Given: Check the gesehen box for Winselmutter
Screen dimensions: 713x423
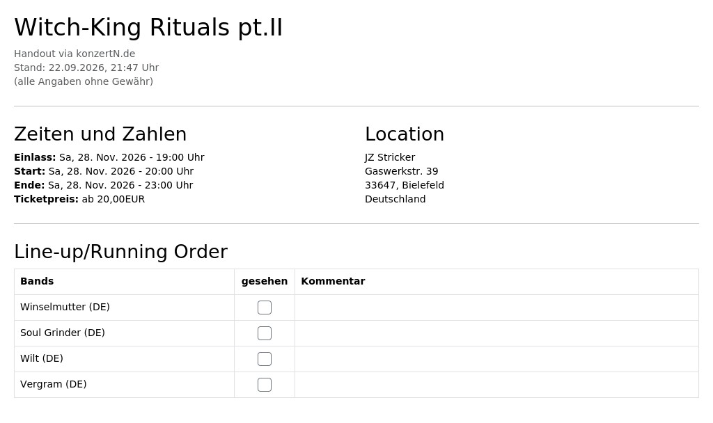Looking at the screenshot, I should [x=264, y=308].
